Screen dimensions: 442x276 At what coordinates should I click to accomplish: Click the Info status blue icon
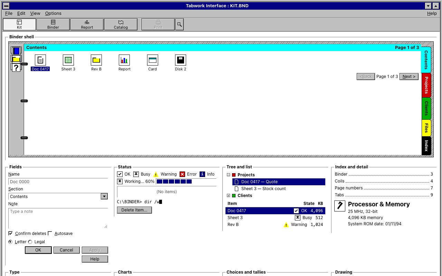(x=202, y=174)
